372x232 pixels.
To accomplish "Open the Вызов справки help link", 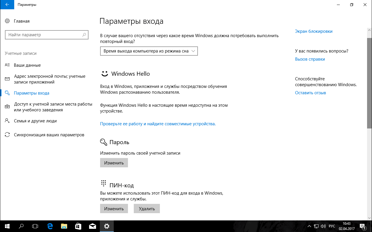I will coord(310,59).
